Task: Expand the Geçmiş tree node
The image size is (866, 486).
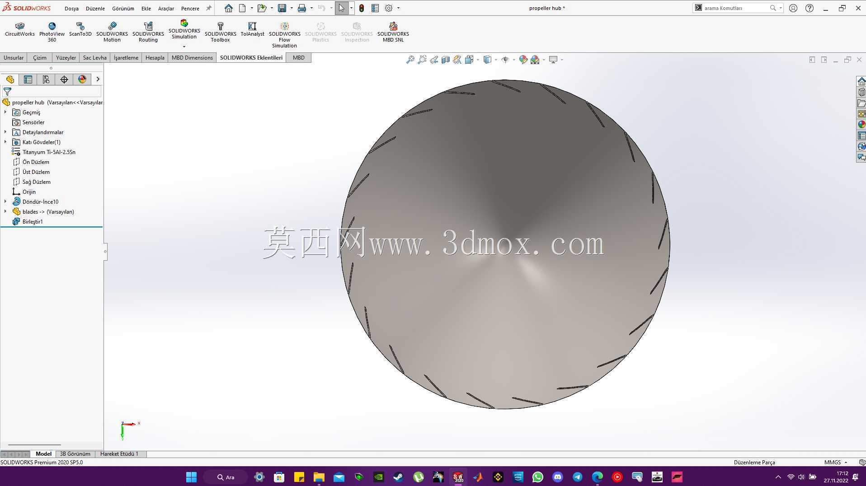Action: coord(5,112)
